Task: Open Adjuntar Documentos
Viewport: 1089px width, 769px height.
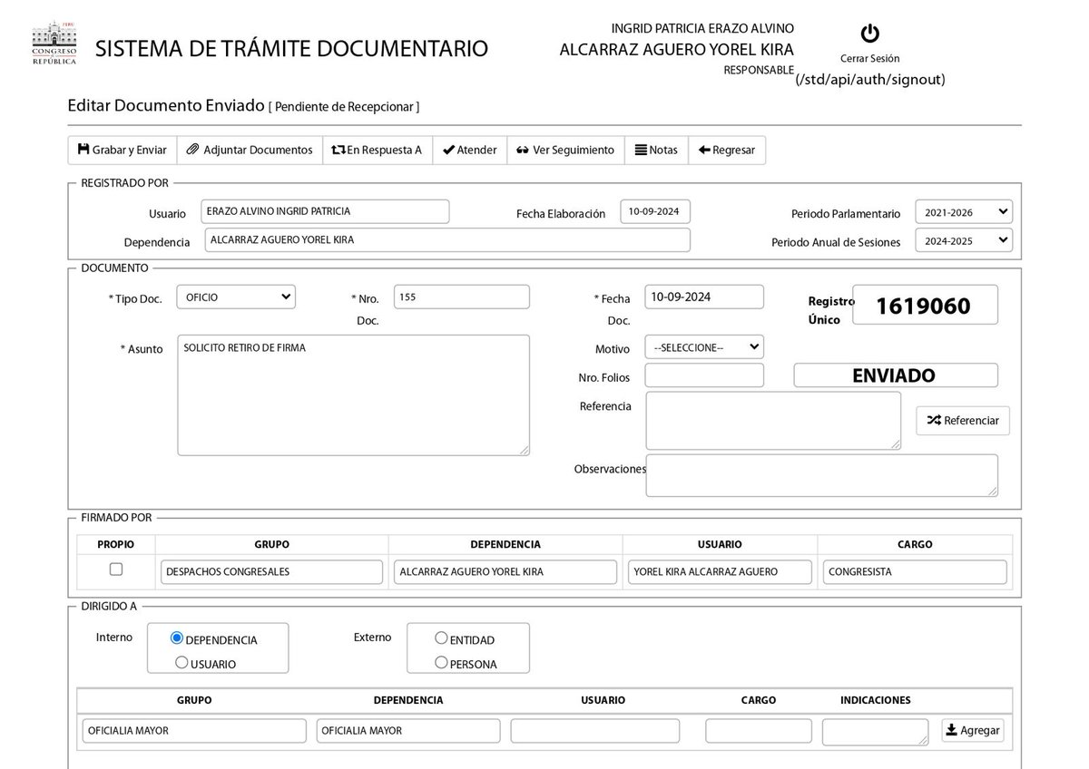Action: click(x=250, y=150)
